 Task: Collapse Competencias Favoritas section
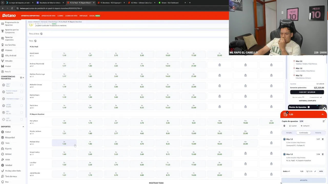pos(23,77)
